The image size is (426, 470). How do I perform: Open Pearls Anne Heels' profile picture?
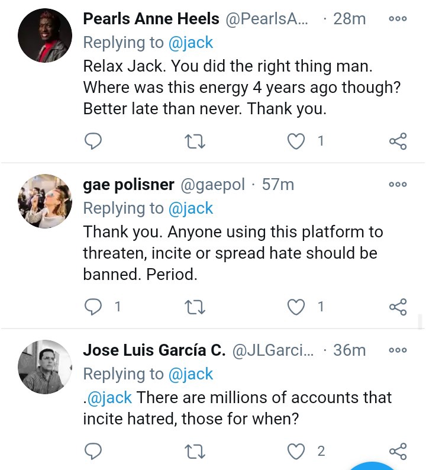click(x=45, y=36)
